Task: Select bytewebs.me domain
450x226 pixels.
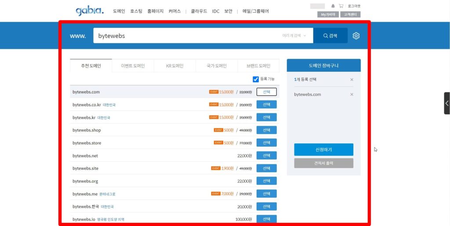Action: click(267, 193)
